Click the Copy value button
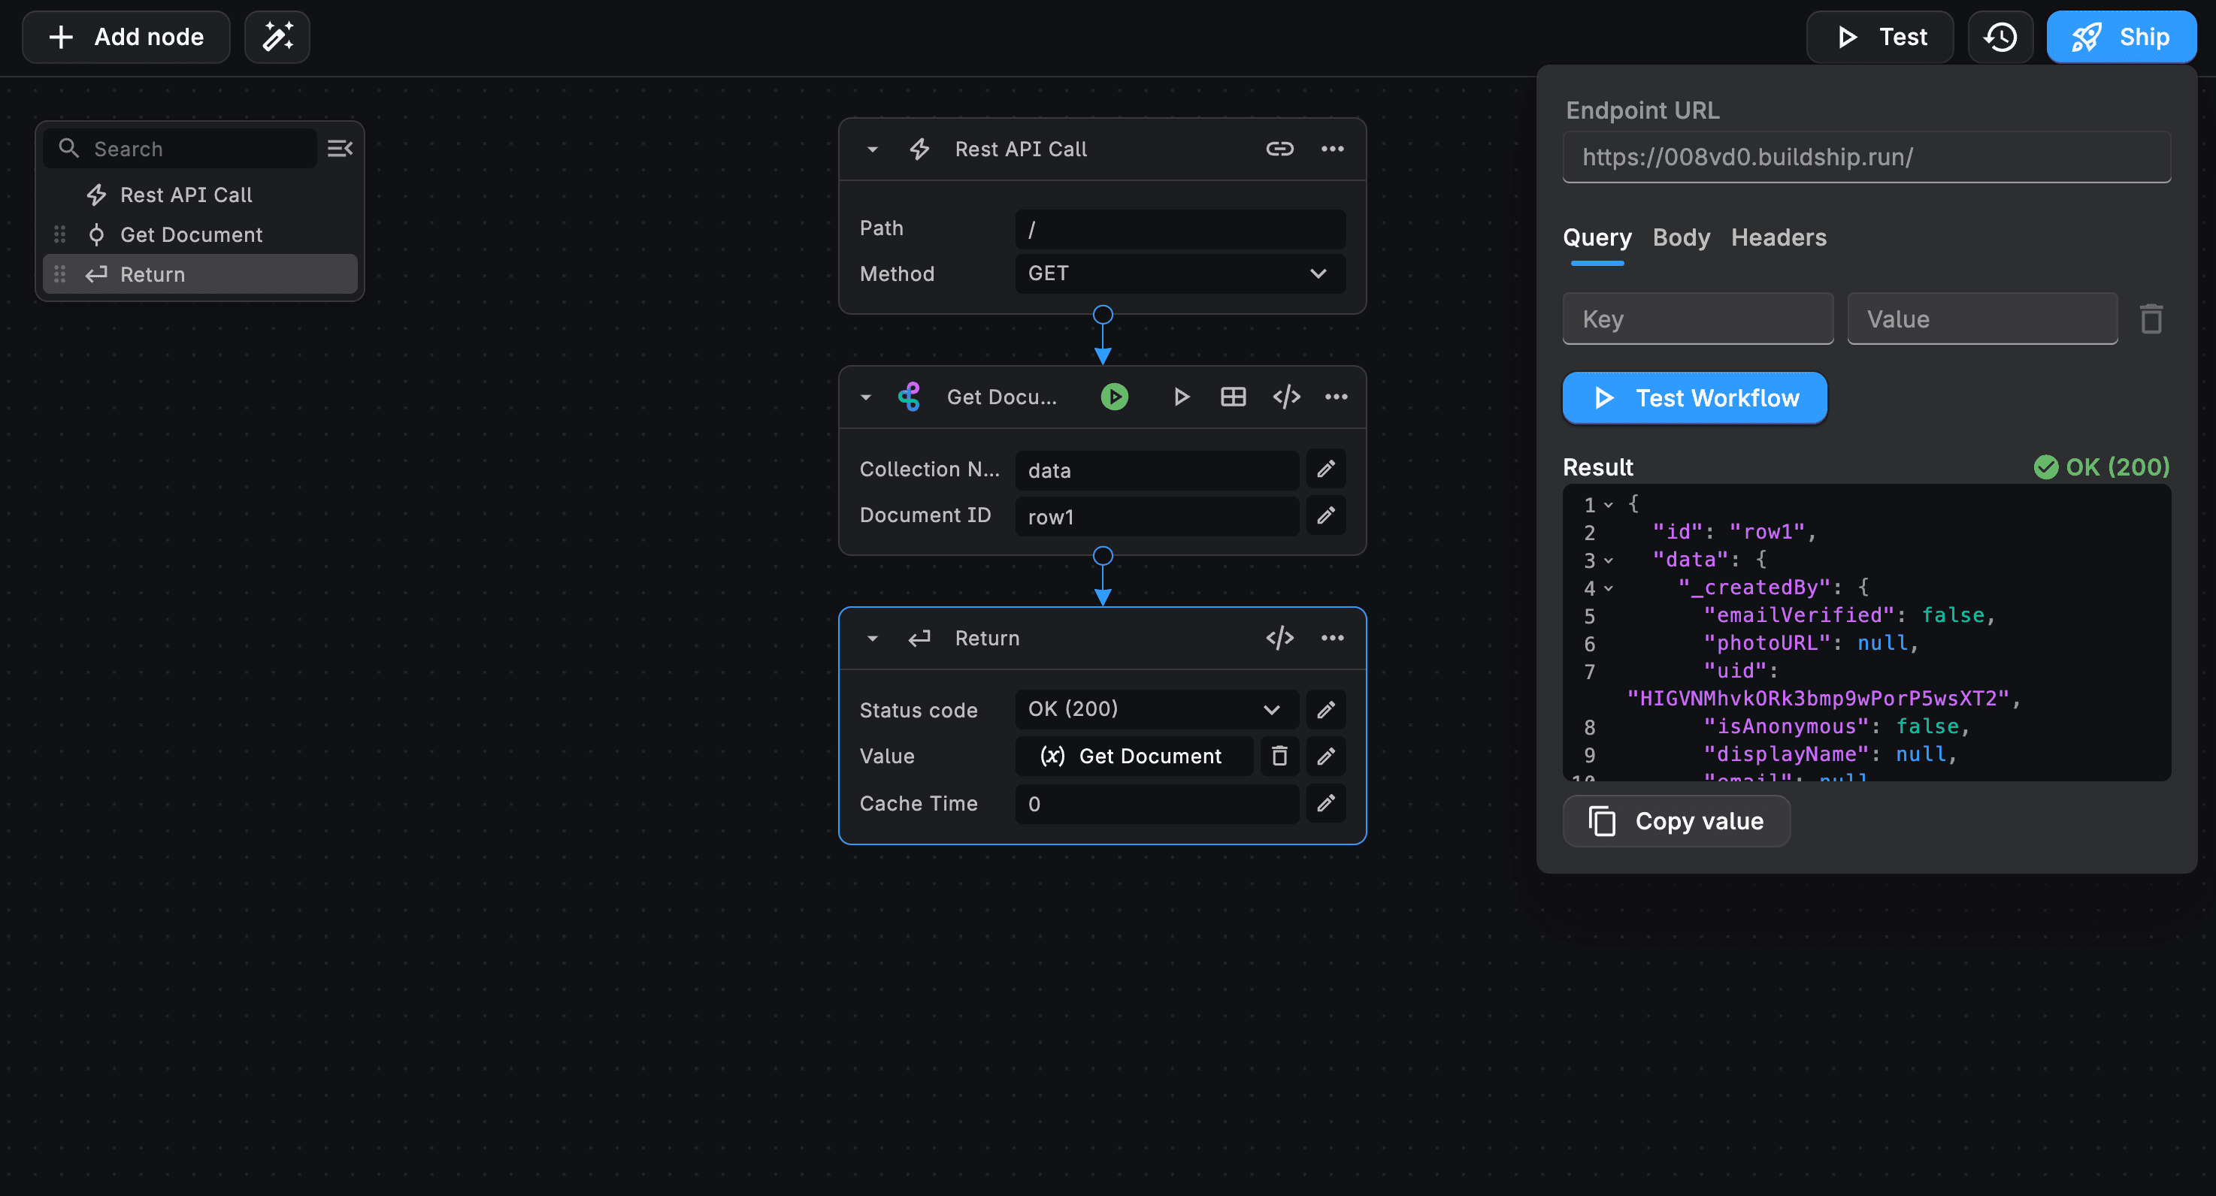The image size is (2216, 1196). click(1676, 821)
